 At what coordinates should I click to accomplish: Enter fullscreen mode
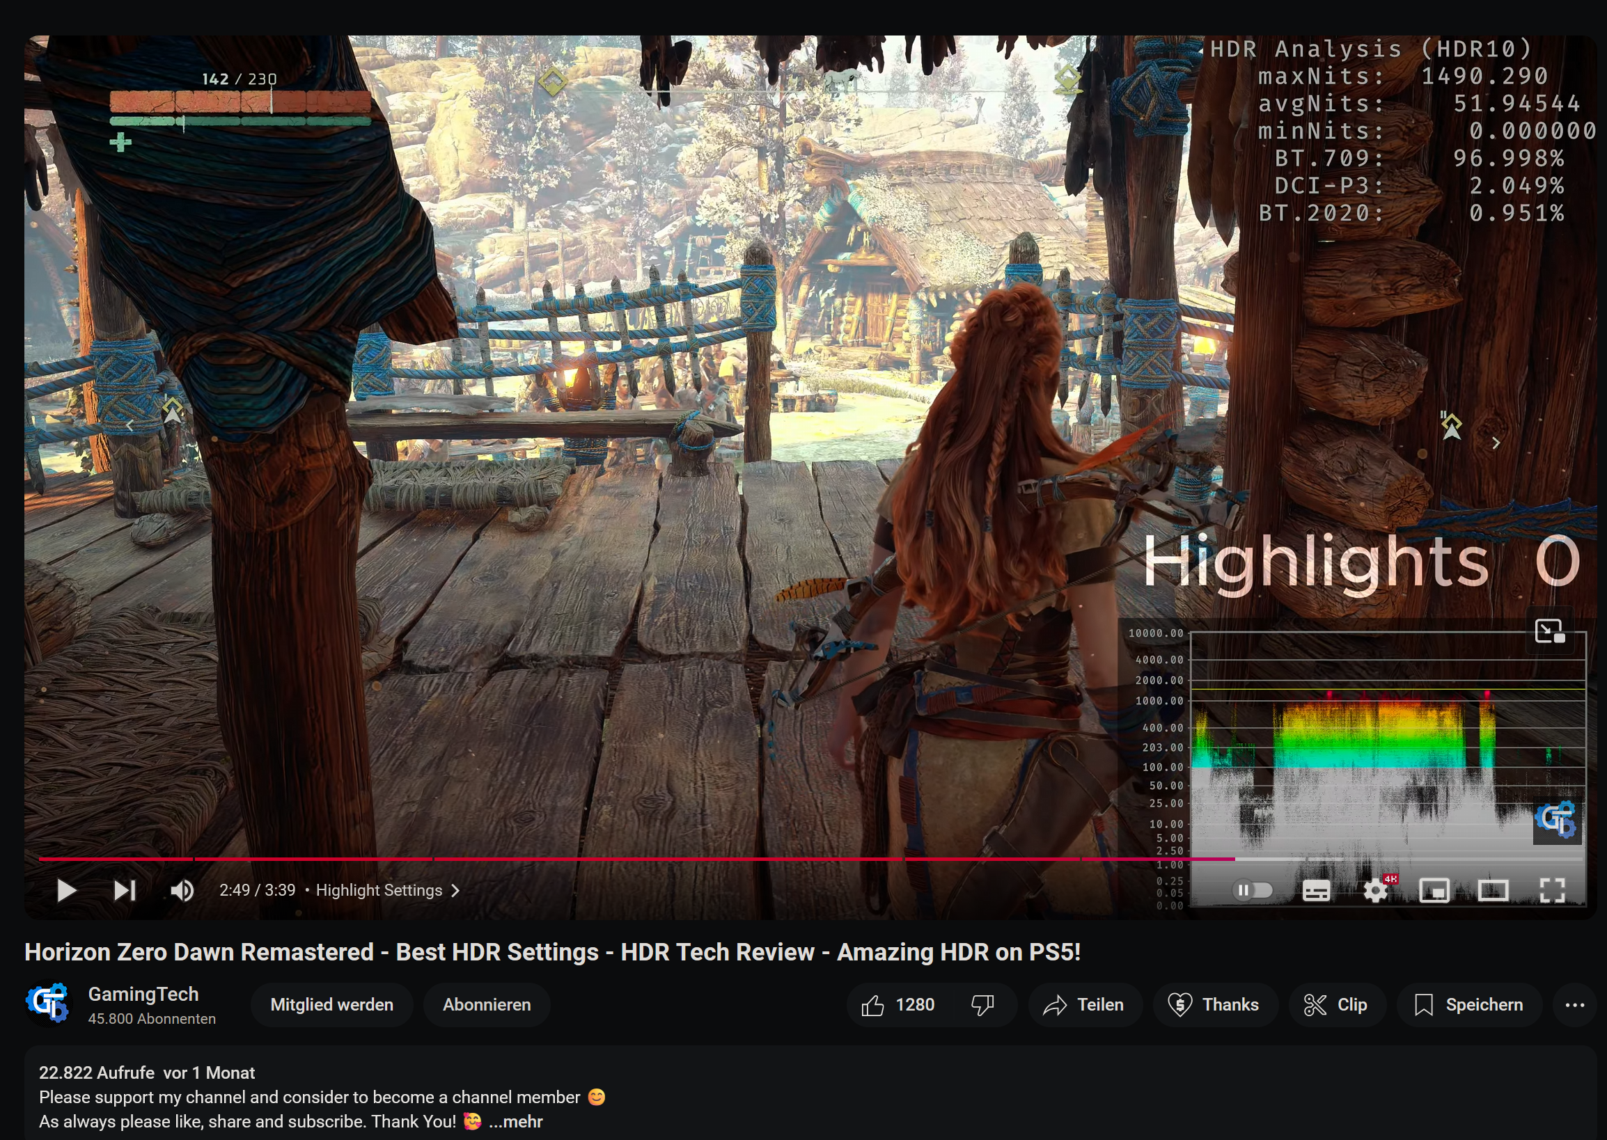coord(1552,890)
